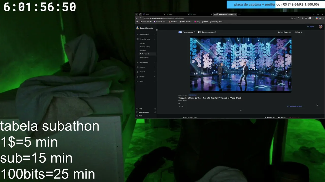
Task: Click the media request video player
Action: click(x=241, y=64)
